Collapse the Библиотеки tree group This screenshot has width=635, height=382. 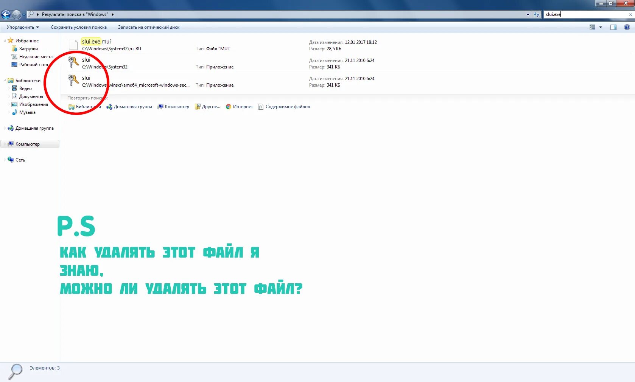click(x=5, y=81)
